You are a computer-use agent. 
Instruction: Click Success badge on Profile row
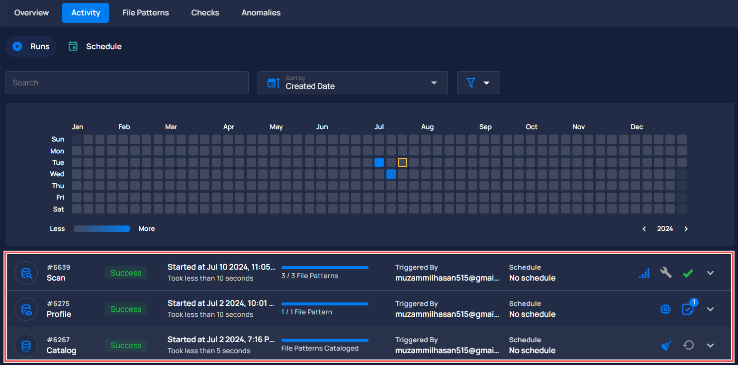(x=126, y=309)
